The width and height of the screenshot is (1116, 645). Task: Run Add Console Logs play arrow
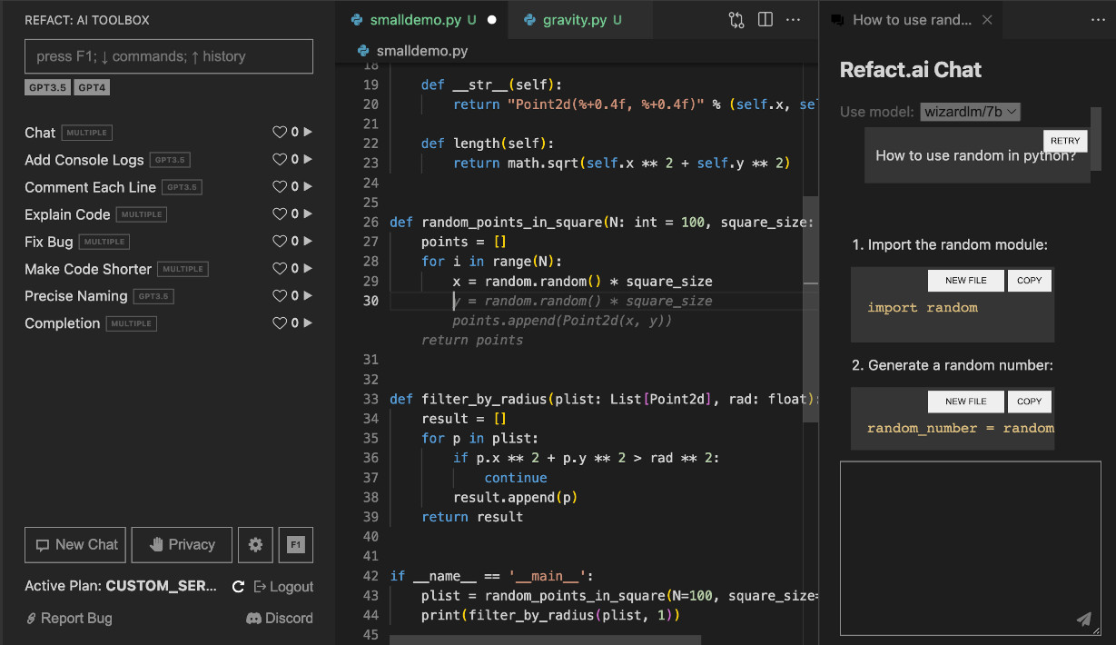coord(308,160)
